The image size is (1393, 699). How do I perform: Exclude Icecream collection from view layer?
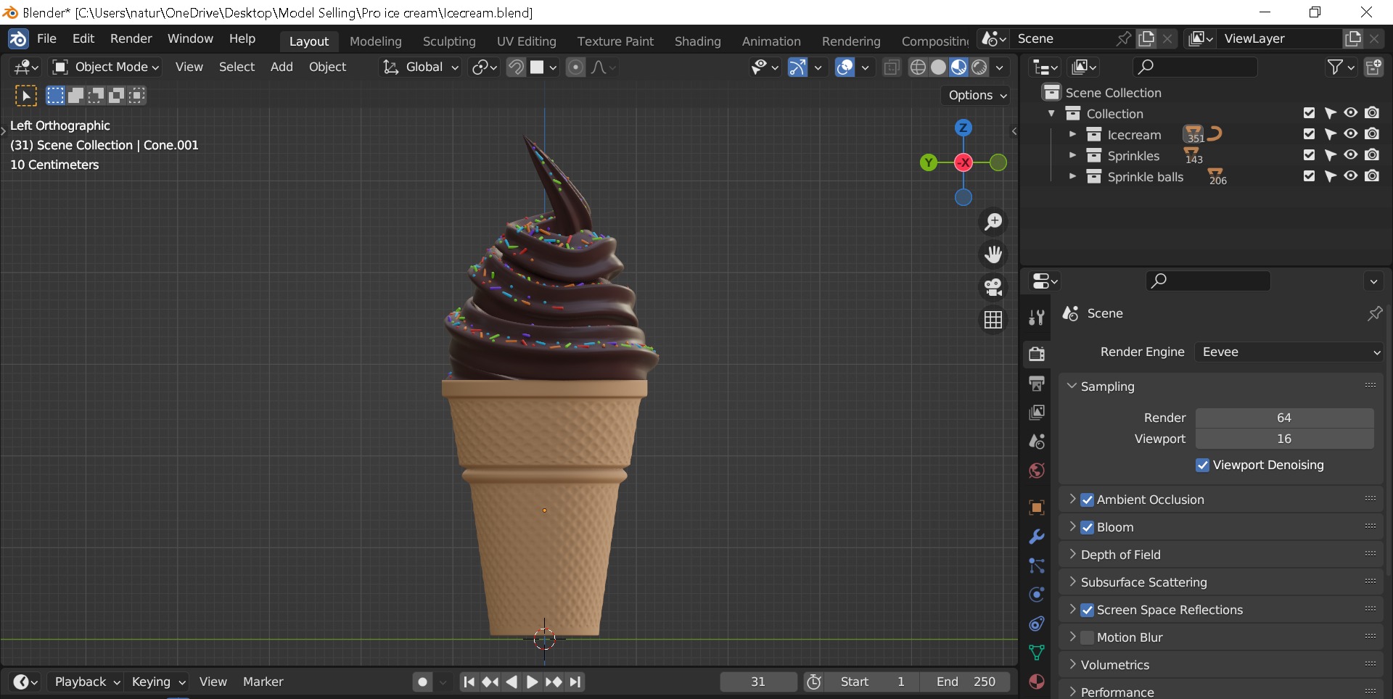pyautogui.click(x=1309, y=134)
